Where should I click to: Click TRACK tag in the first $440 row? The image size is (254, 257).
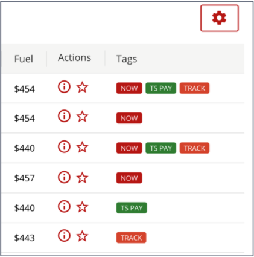(x=194, y=148)
